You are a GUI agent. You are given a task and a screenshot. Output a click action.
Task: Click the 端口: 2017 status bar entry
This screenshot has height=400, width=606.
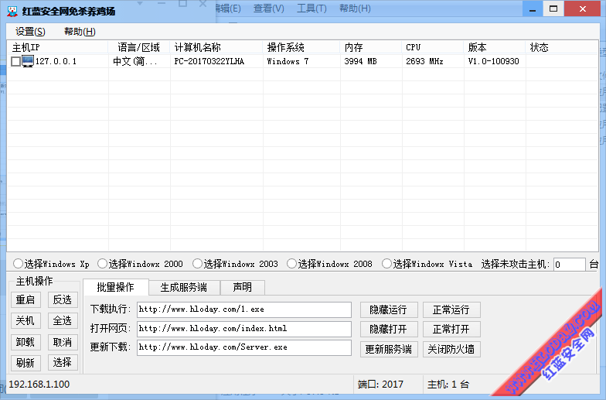pyautogui.click(x=380, y=384)
